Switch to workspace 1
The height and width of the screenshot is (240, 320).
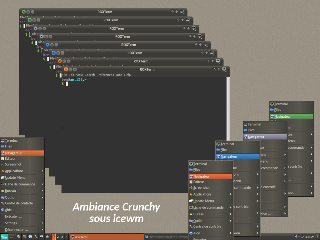(53, 237)
